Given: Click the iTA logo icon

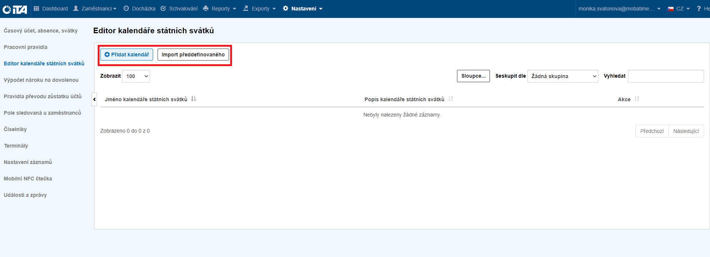Looking at the screenshot, I should [15, 9].
